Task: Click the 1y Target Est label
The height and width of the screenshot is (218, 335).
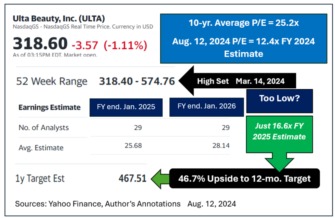Action: [40, 178]
